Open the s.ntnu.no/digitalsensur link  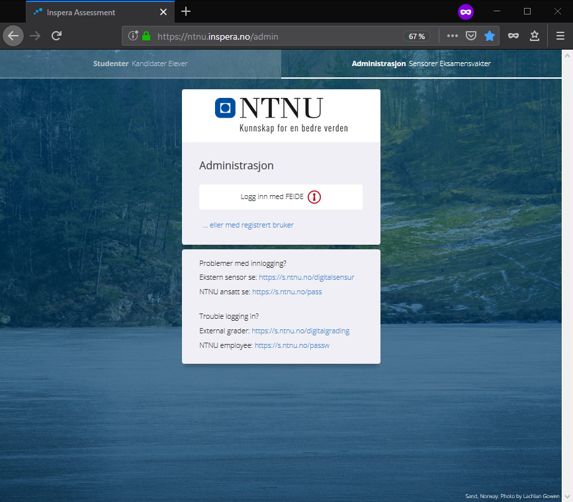[306, 277]
